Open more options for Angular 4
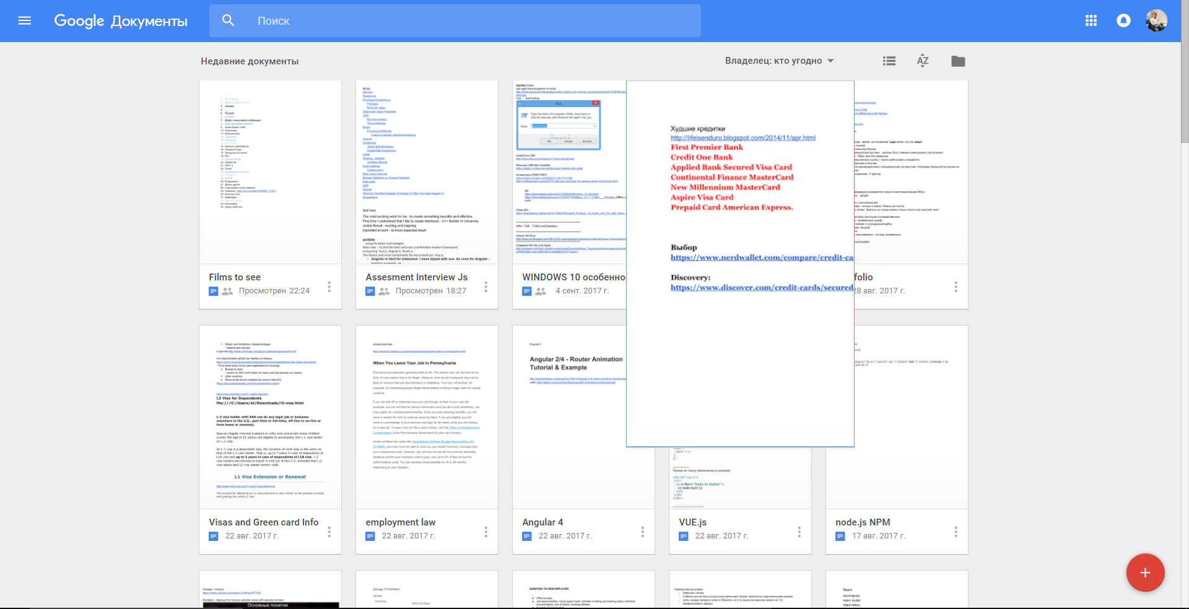This screenshot has width=1189, height=609. [x=642, y=532]
